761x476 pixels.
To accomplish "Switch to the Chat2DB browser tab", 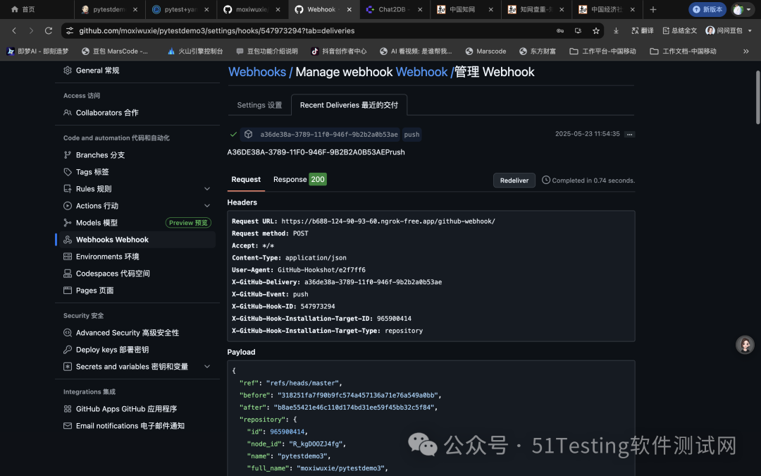I will point(395,9).
